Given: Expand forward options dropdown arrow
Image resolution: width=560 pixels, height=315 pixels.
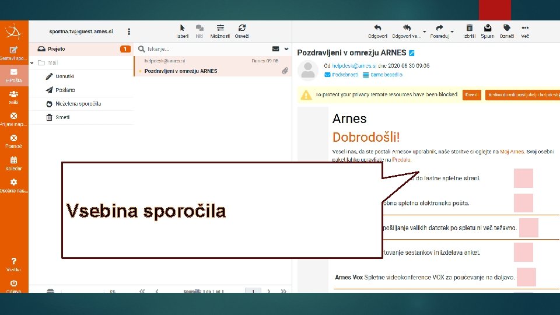Looking at the screenshot, I should point(452,32).
